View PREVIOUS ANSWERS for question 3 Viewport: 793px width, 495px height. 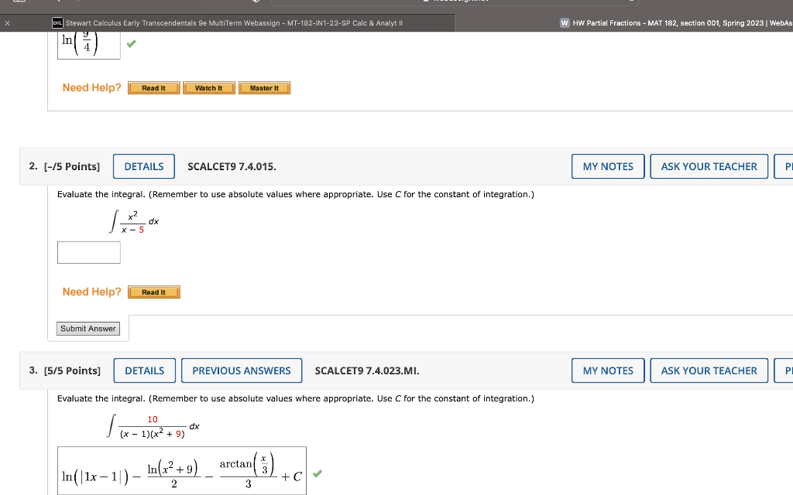tap(241, 370)
